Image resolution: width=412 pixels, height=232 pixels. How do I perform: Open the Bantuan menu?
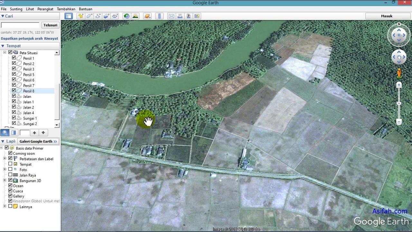[86, 9]
